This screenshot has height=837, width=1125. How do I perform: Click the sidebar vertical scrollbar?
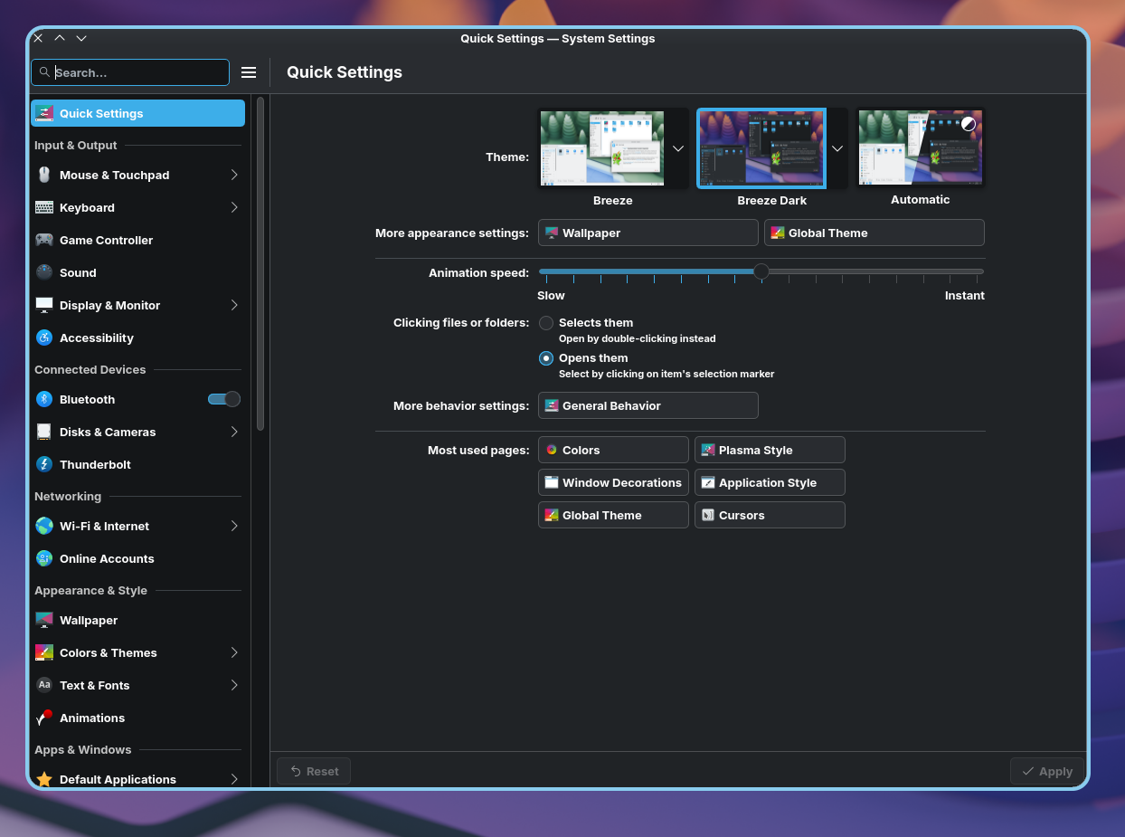click(260, 262)
